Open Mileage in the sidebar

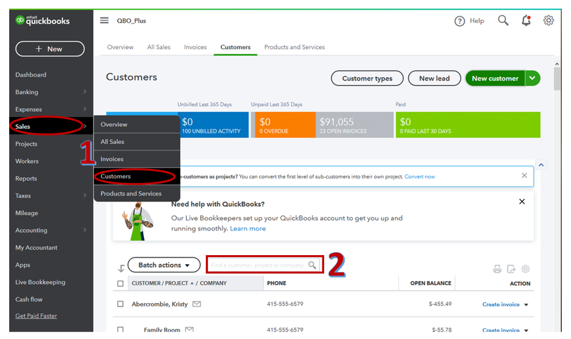coord(27,213)
